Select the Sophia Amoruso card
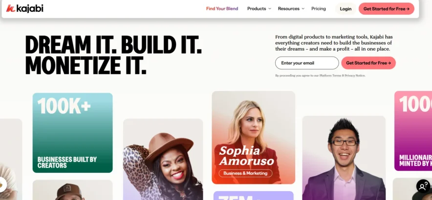Screen dimensions: 432x200 (x=254, y=137)
